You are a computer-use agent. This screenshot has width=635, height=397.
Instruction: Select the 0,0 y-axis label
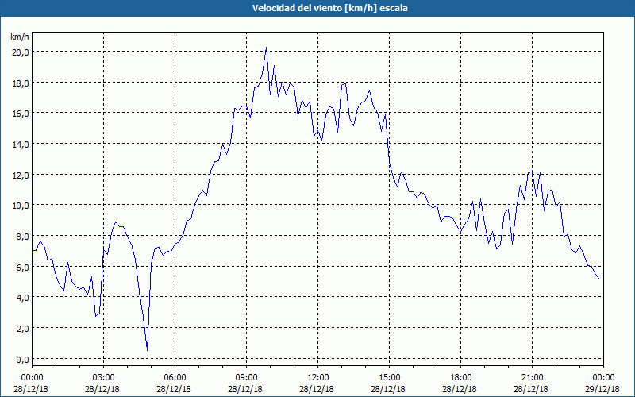(x=22, y=359)
